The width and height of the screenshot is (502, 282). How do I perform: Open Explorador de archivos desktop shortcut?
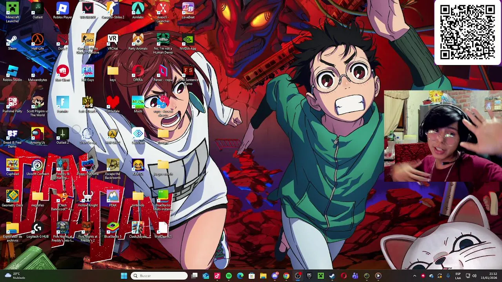[x=12, y=232]
